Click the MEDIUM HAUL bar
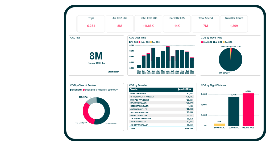 pos(248,110)
